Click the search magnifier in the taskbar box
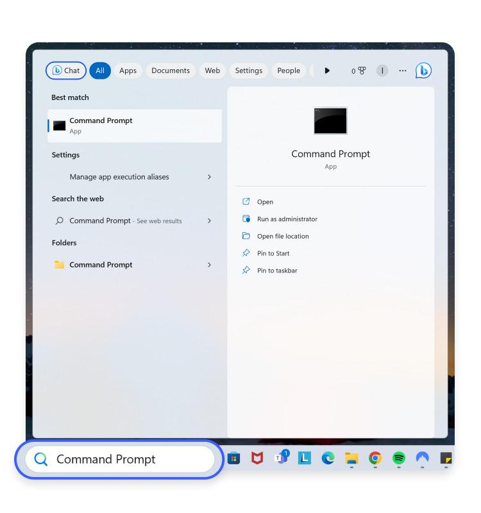 (x=41, y=459)
